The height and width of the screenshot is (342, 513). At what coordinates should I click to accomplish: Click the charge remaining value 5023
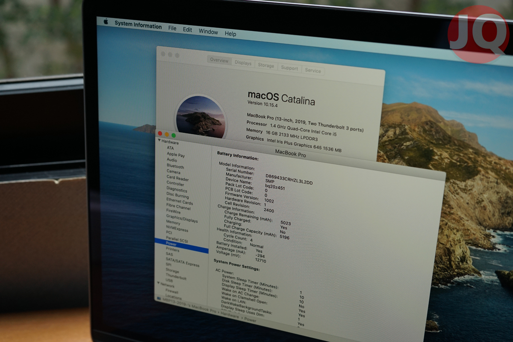point(286,223)
